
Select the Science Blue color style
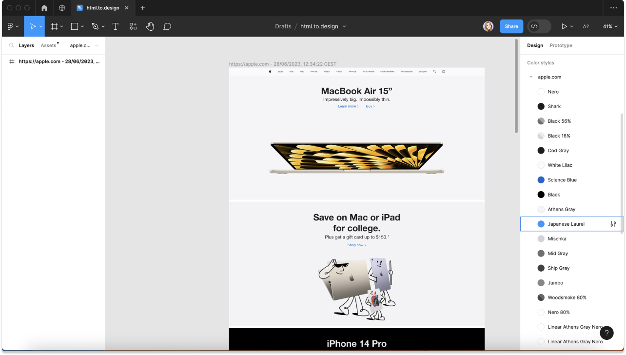571,180
